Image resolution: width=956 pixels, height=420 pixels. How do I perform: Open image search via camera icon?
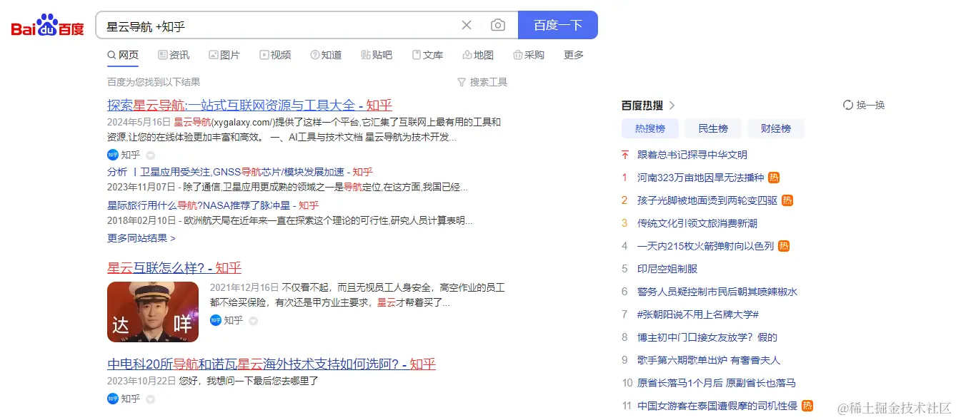coord(498,25)
